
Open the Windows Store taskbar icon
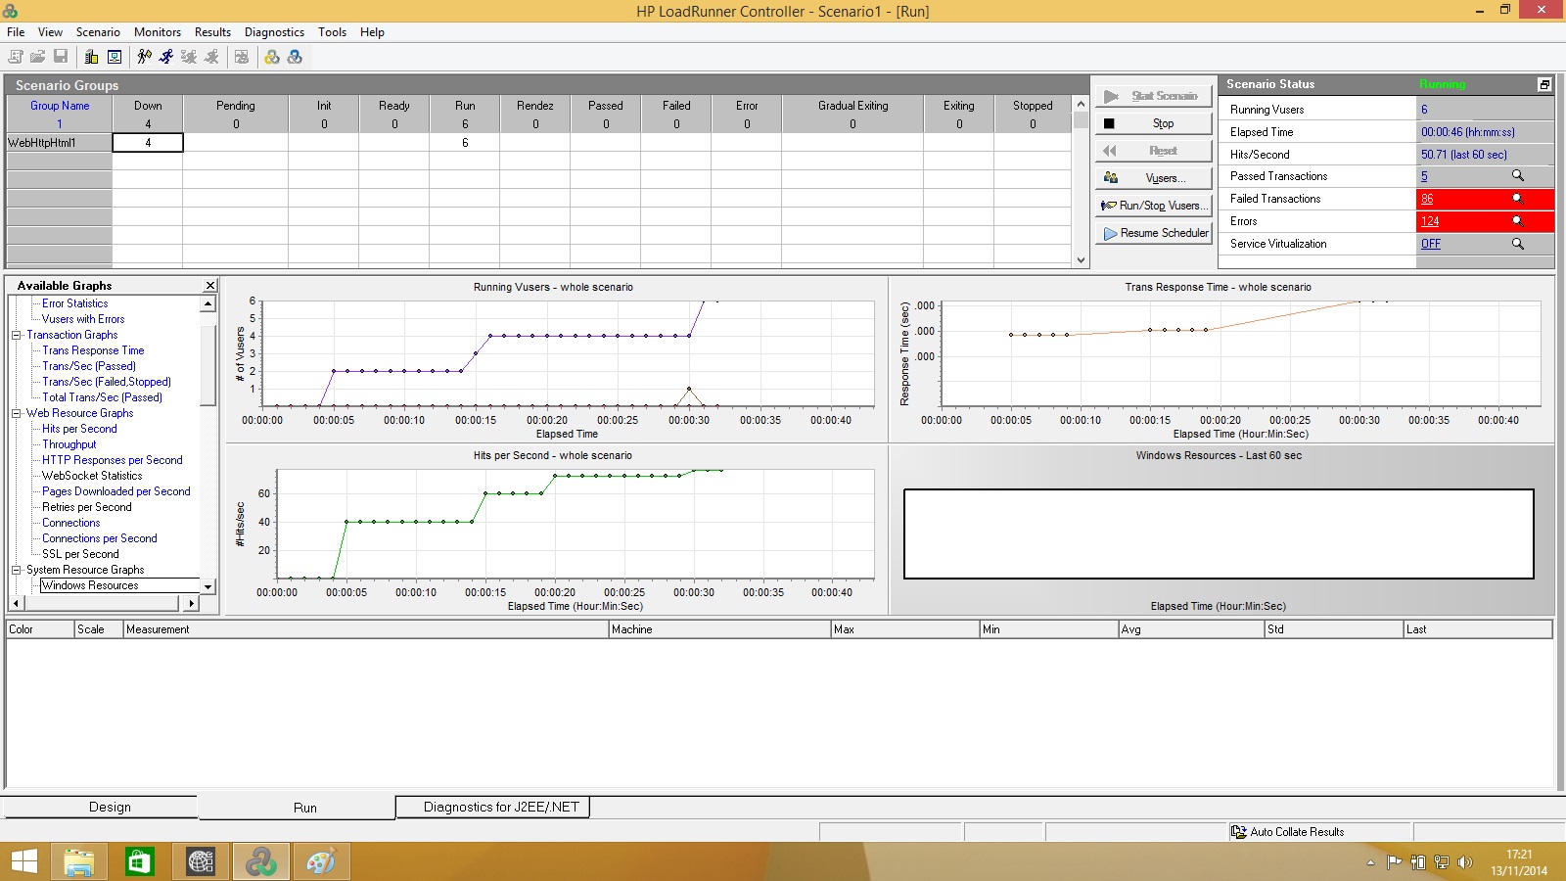click(x=139, y=861)
